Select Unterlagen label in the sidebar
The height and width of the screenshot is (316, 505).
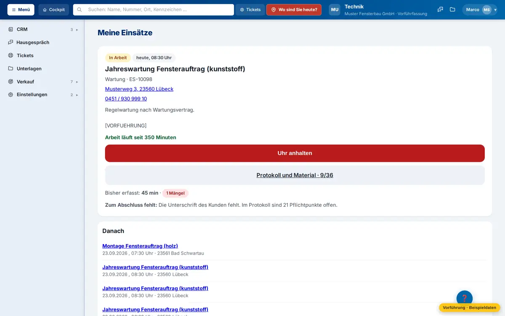pos(29,68)
